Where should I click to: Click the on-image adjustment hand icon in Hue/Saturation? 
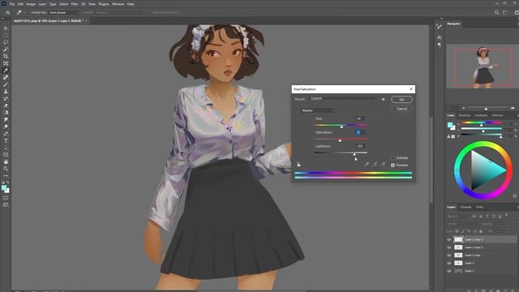point(298,165)
